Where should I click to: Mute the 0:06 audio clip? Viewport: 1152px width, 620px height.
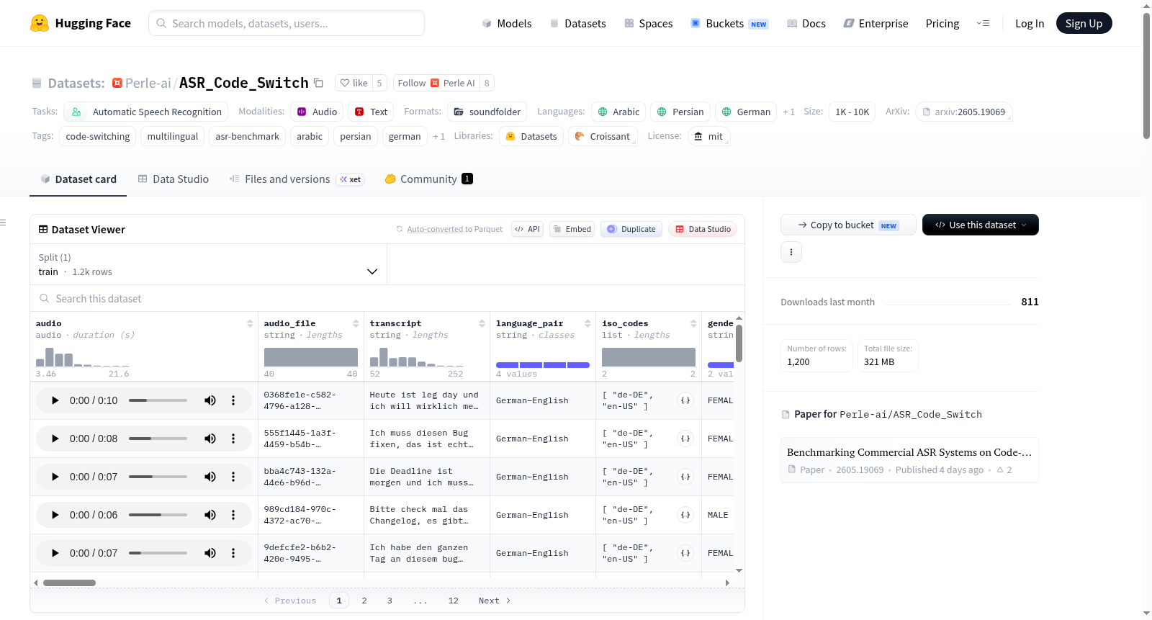click(210, 515)
